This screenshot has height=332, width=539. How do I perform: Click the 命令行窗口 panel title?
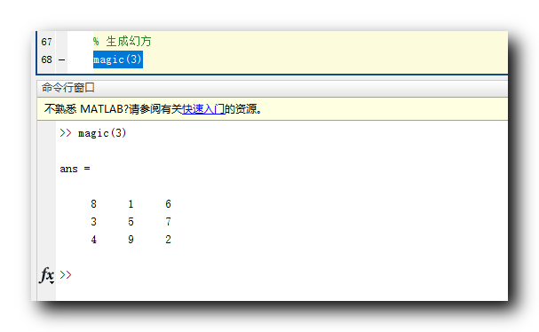pyautogui.click(x=68, y=88)
